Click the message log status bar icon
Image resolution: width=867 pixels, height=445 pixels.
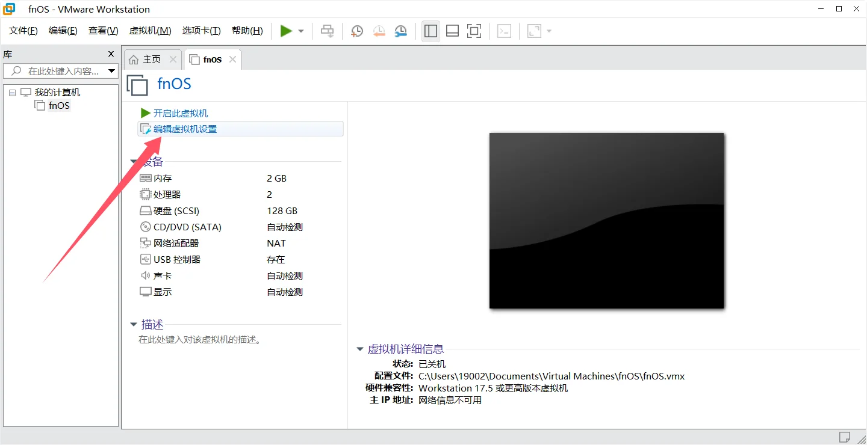[845, 437]
